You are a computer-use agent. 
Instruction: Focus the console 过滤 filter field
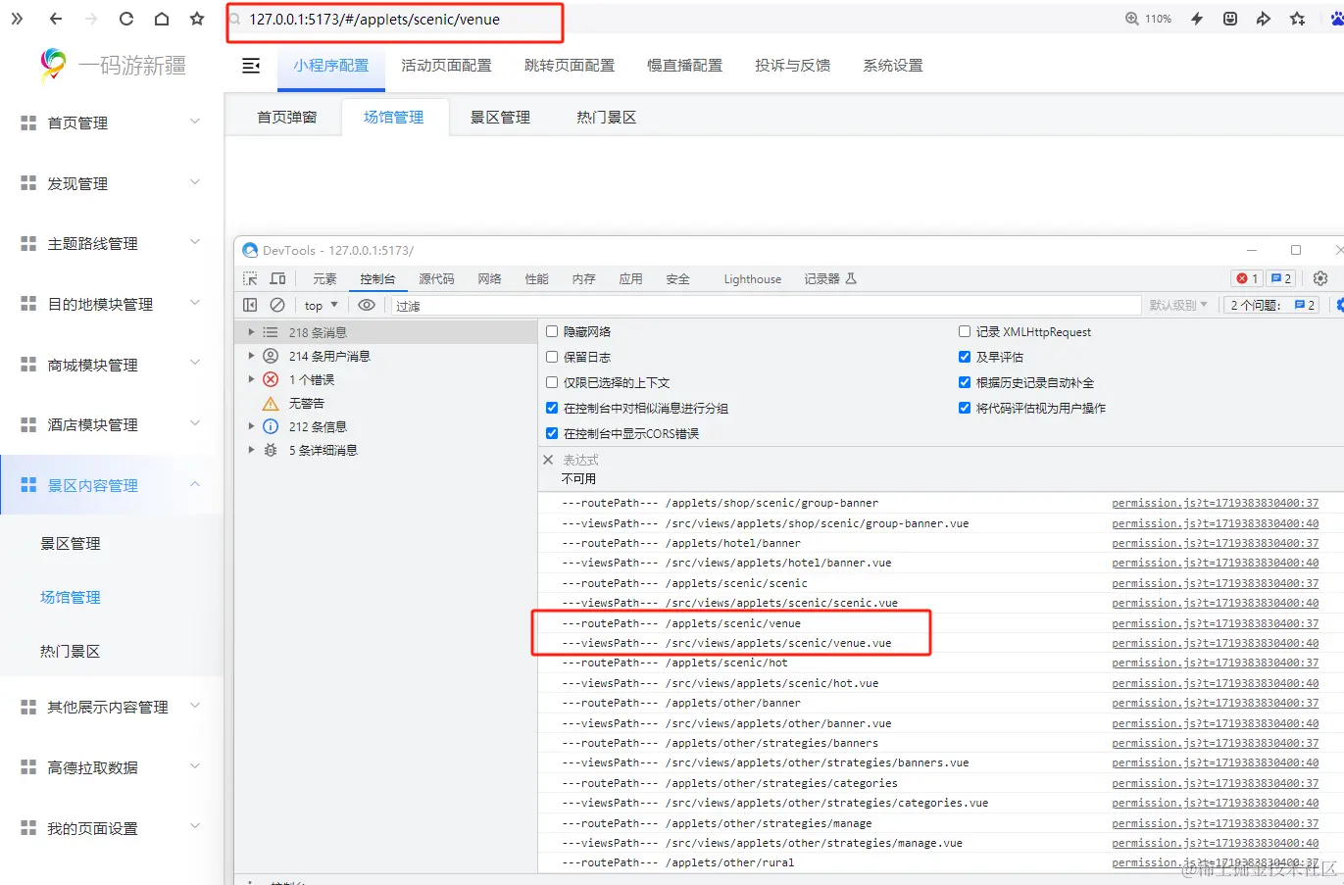(766, 305)
